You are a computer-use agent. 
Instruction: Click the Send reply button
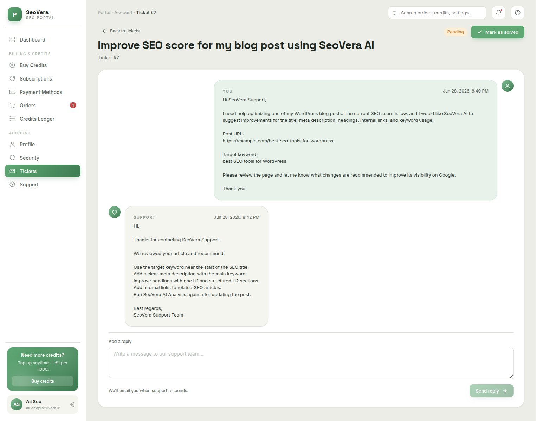click(x=491, y=391)
